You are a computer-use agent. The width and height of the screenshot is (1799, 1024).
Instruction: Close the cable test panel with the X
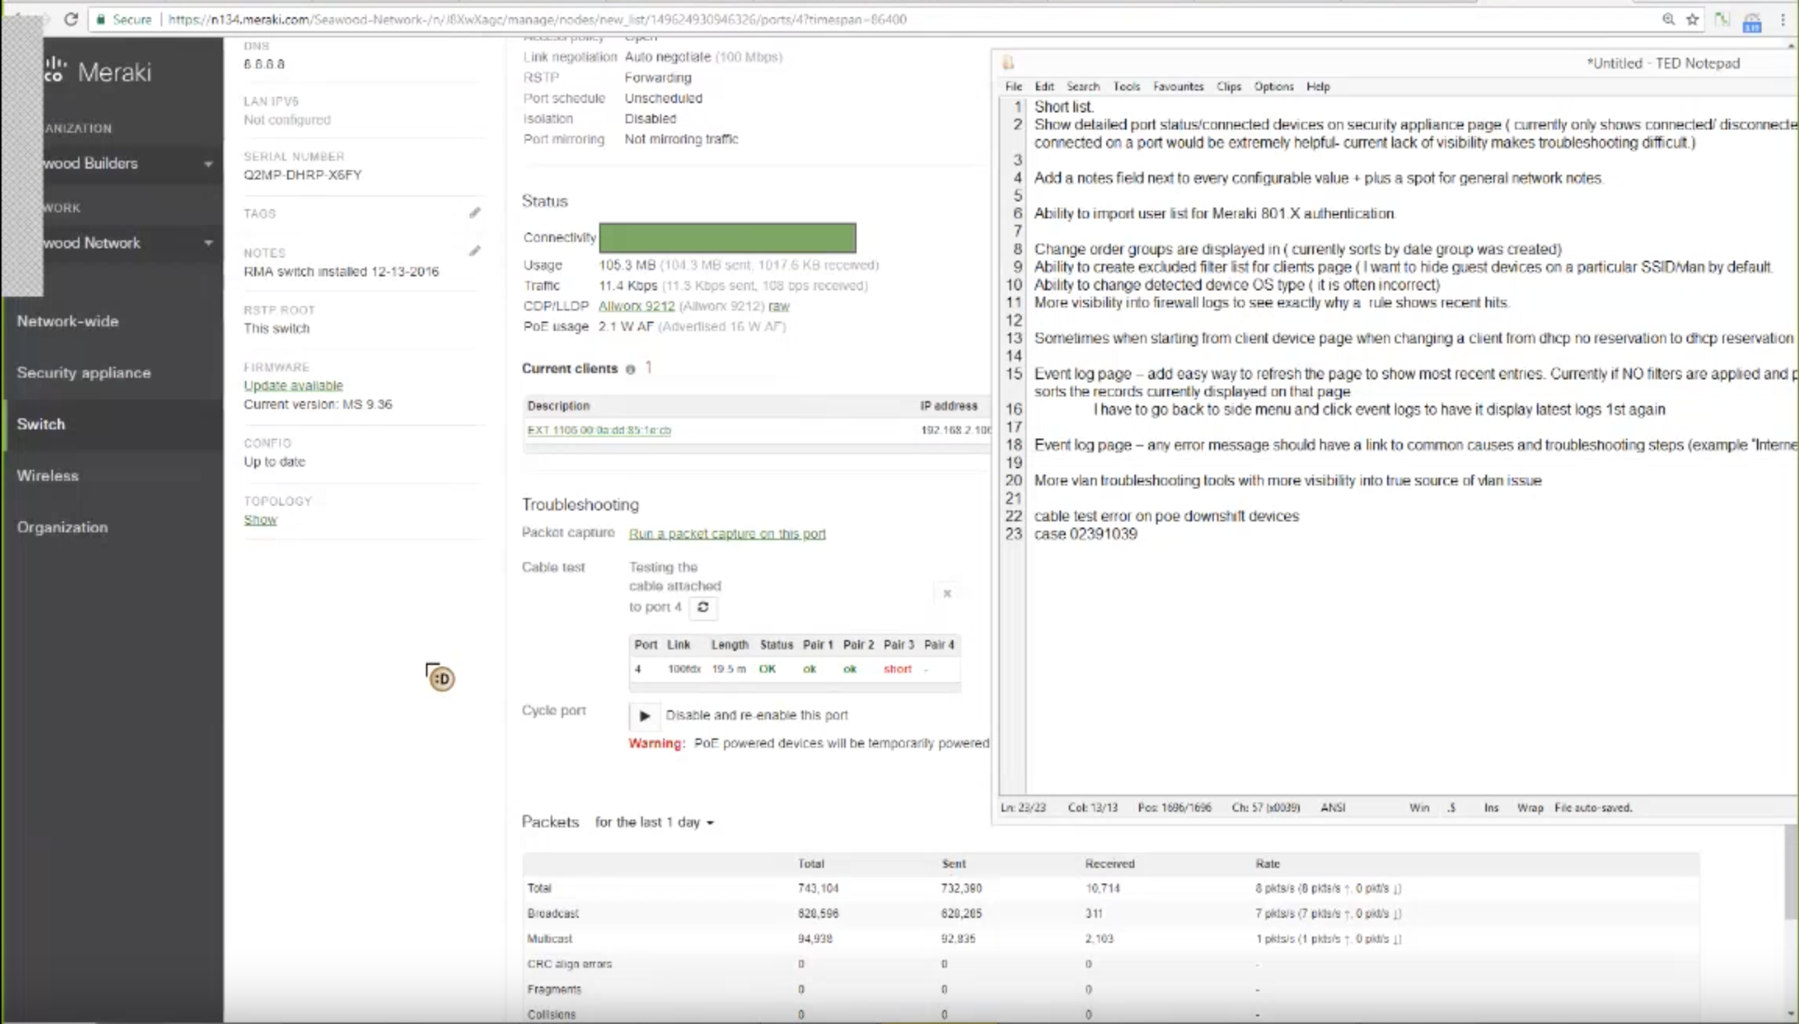pyautogui.click(x=946, y=593)
